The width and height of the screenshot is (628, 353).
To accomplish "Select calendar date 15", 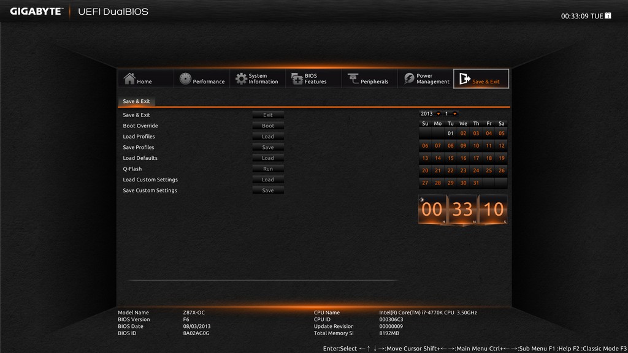I will coord(451,158).
